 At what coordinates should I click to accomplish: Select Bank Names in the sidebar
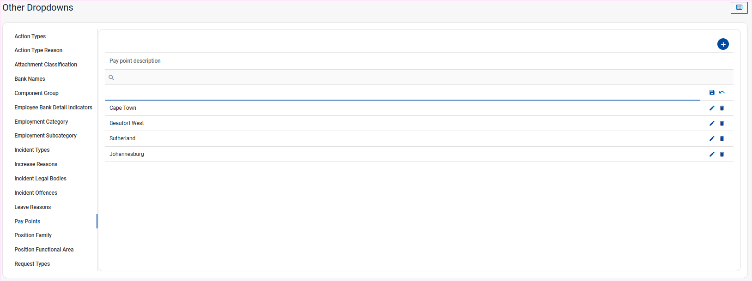pos(30,79)
